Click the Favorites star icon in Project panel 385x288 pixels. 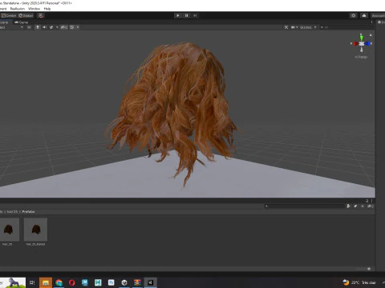coord(363,206)
